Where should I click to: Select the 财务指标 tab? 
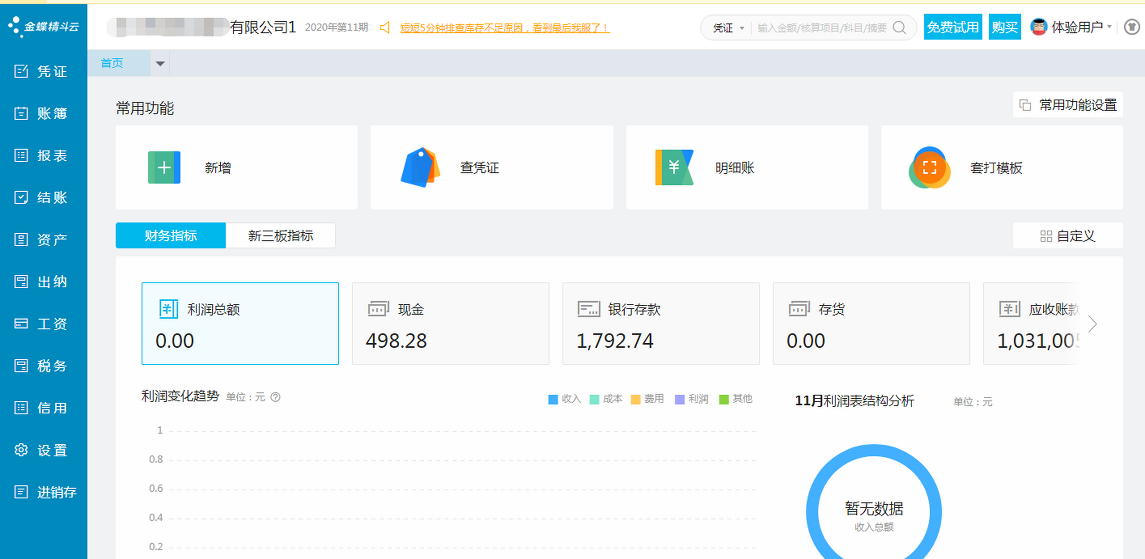(171, 235)
